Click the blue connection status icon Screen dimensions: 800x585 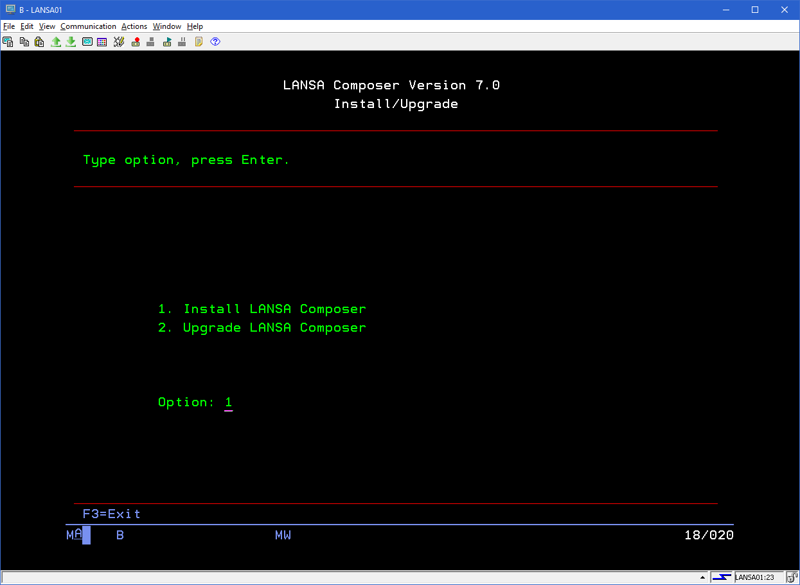[x=722, y=577]
